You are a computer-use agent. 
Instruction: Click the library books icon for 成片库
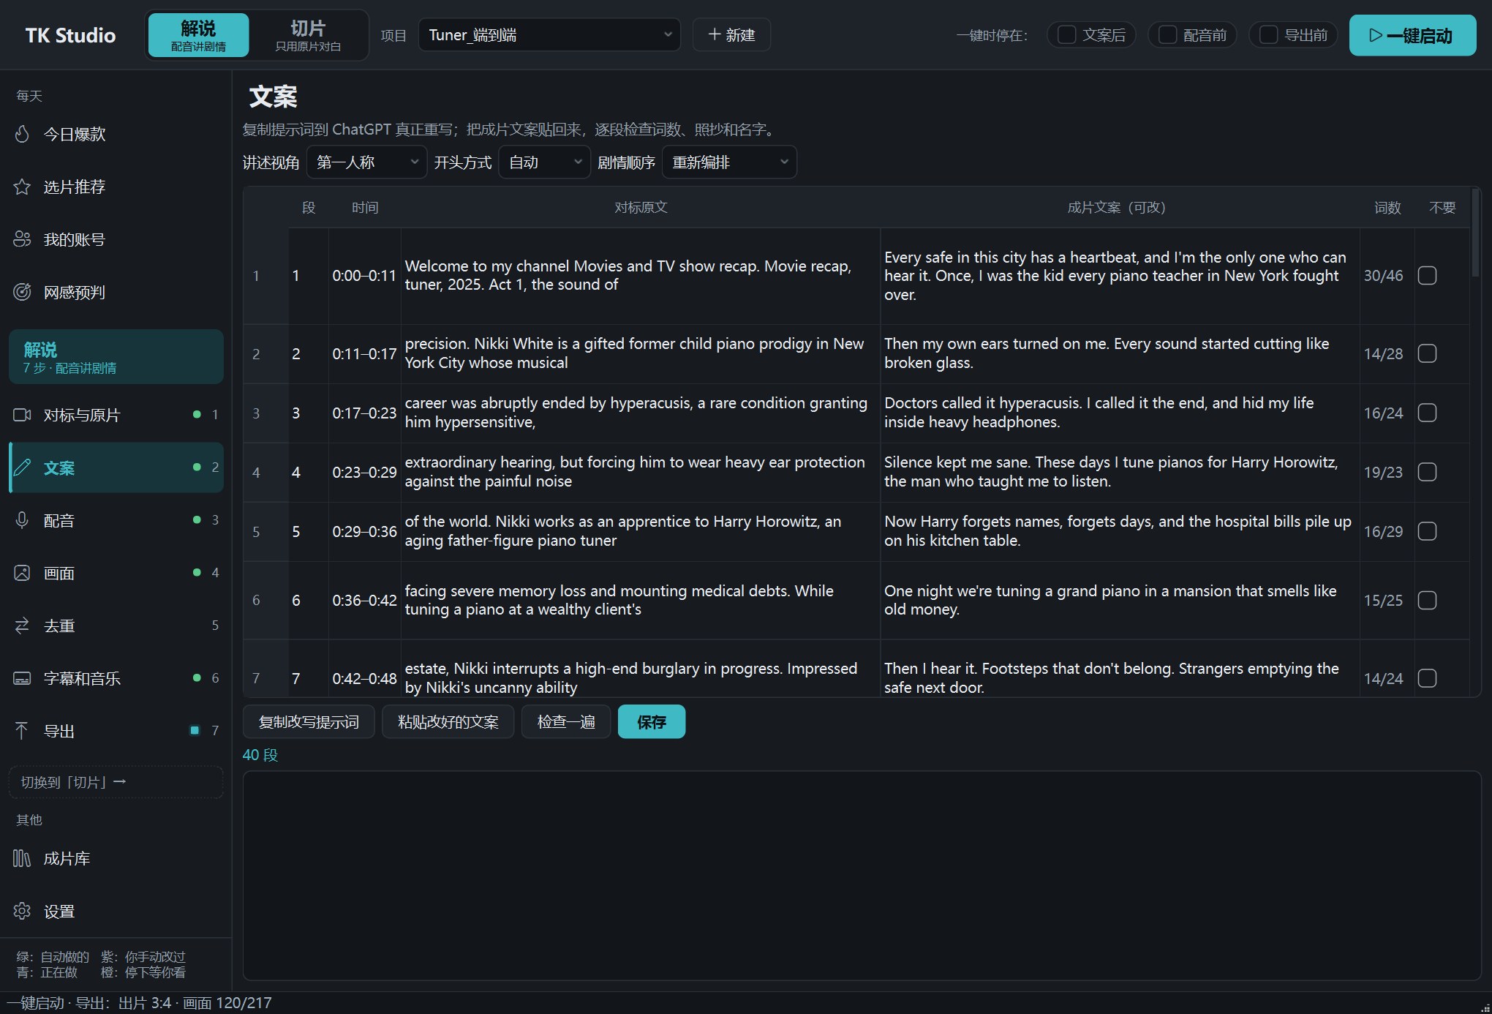[x=22, y=858]
